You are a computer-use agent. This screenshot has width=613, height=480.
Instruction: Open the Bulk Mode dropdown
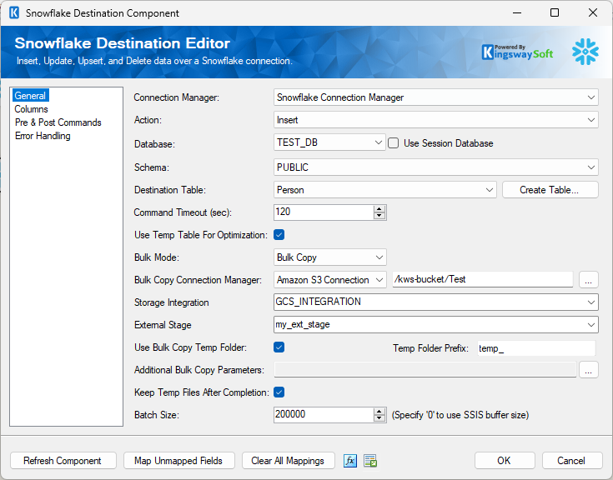(379, 257)
